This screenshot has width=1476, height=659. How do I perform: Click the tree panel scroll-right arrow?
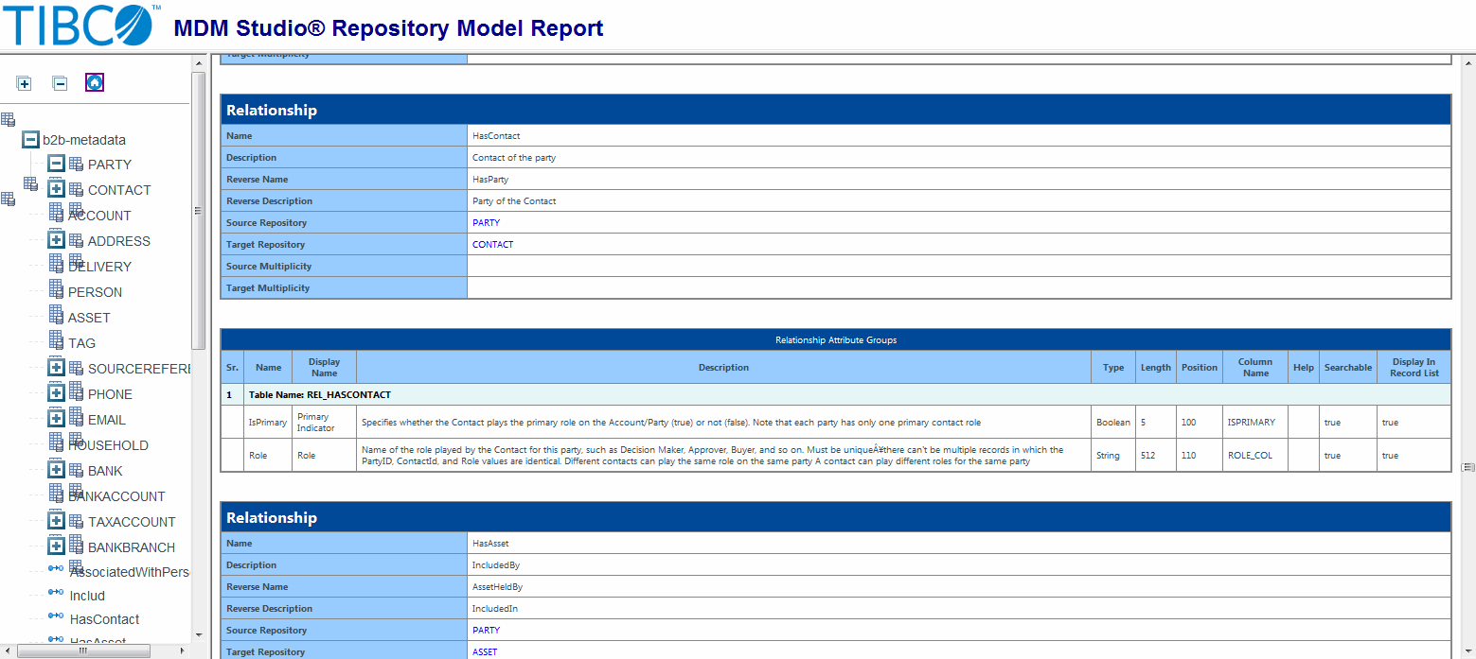184,651
